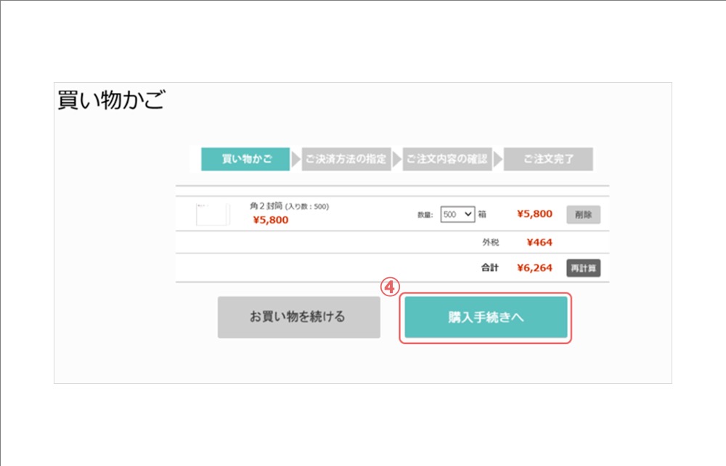Recalculate total with the 再計算 button
The height and width of the screenshot is (466, 726).
[x=584, y=268]
